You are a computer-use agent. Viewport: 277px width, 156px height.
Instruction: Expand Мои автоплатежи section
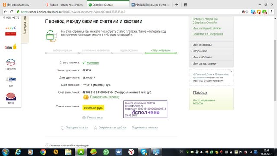click(211, 64)
